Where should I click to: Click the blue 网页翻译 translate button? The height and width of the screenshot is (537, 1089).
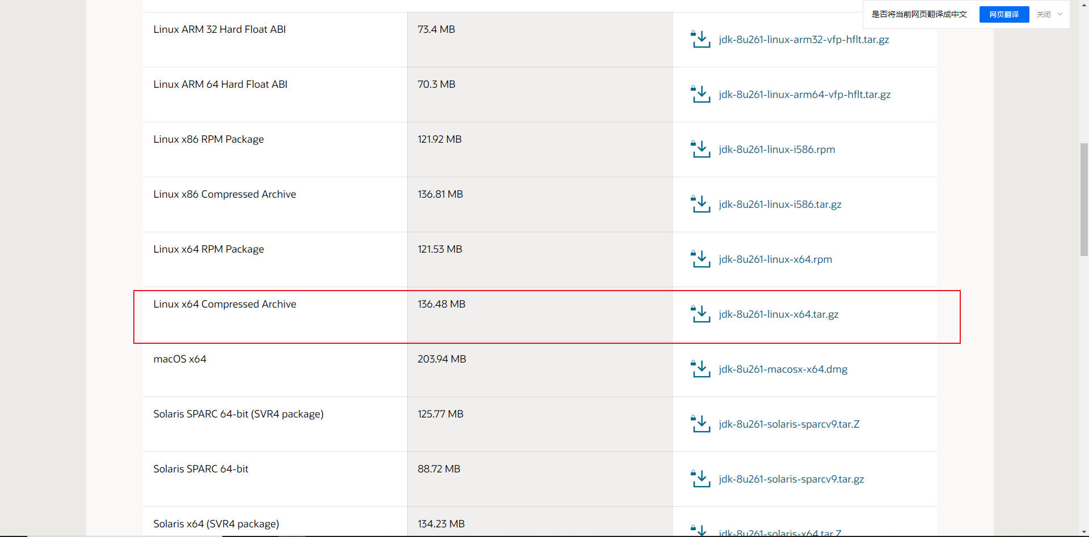tap(1004, 14)
